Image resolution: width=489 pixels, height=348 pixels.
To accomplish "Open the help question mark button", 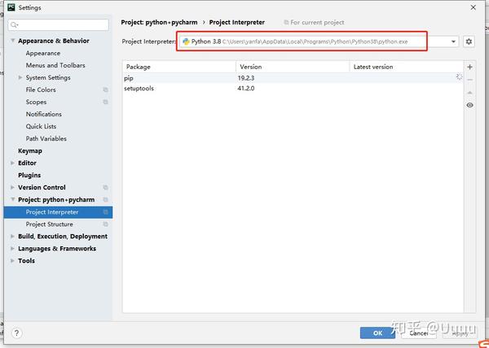I will [16, 333].
